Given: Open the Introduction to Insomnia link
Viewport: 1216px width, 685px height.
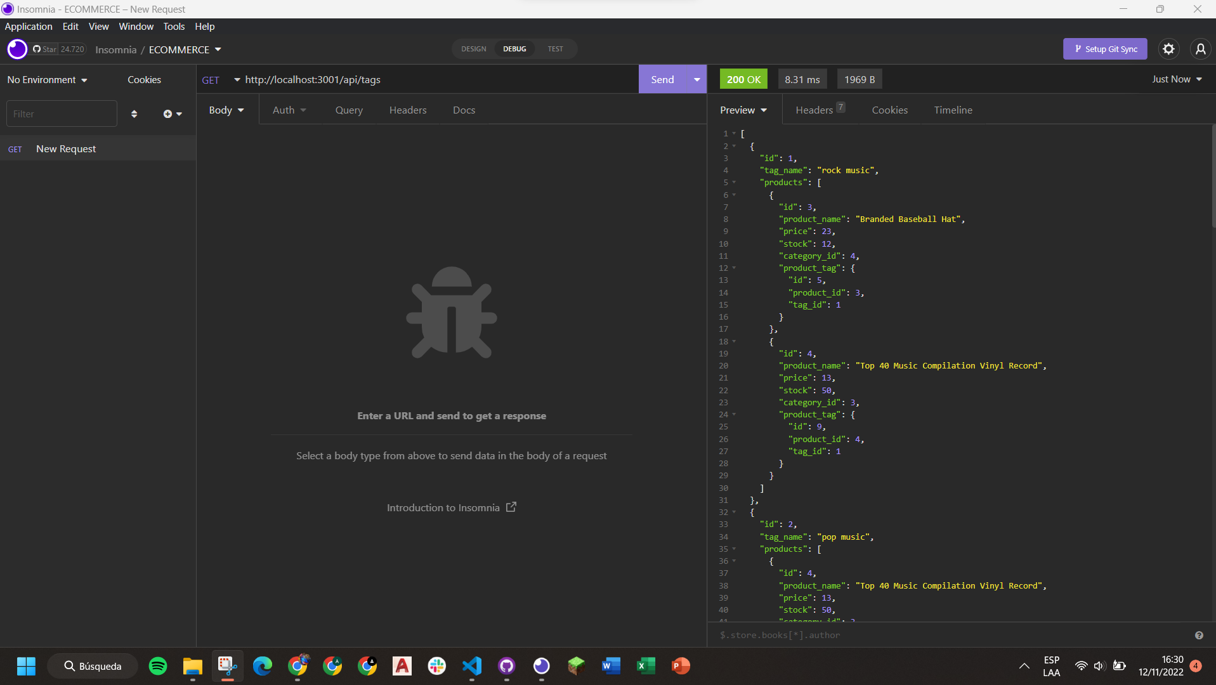Looking at the screenshot, I should (x=451, y=507).
